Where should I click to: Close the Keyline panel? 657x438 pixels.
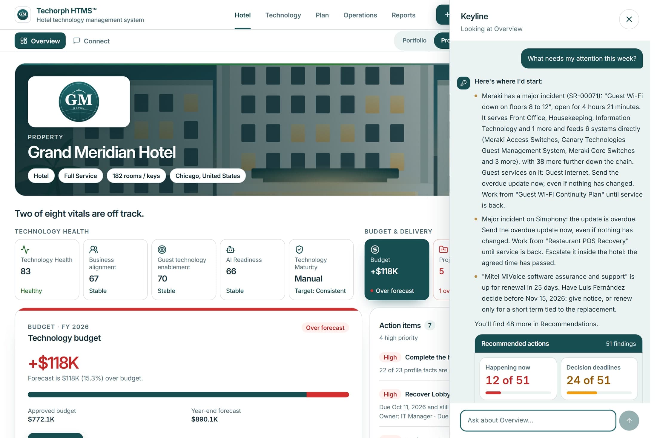pyautogui.click(x=629, y=19)
